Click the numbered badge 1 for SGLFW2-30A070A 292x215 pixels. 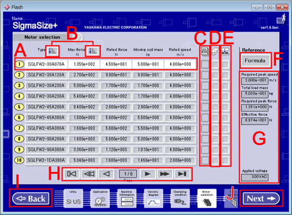tap(19, 64)
